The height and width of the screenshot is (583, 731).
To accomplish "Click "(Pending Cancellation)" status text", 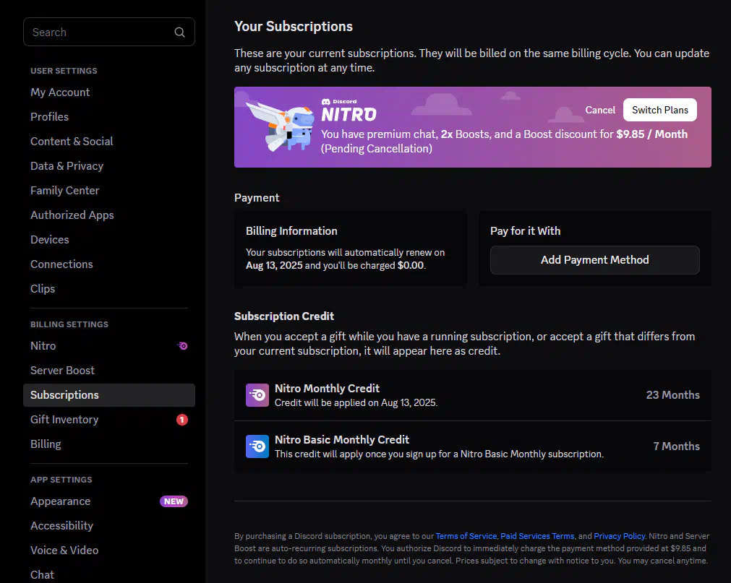I will coord(376,149).
